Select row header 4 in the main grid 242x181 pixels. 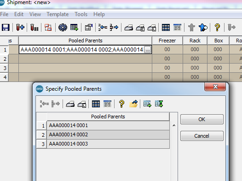click(x=4, y=77)
